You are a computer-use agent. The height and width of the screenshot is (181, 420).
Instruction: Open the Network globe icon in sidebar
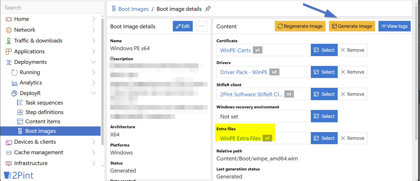9,30
